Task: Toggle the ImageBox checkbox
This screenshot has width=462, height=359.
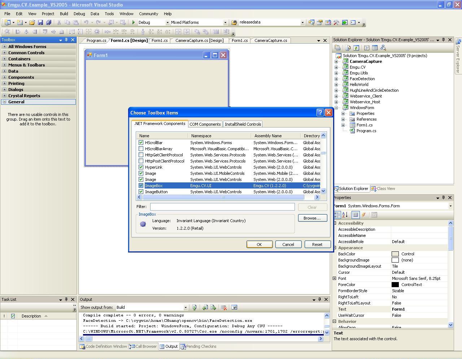Action: [141, 186]
